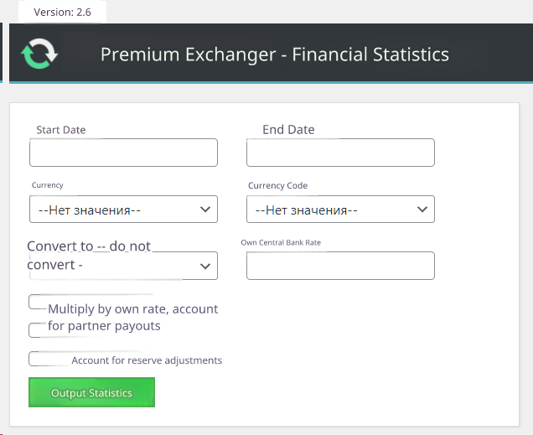Click the Premium Exchanger - Financial Statistics title

coord(274,54)
